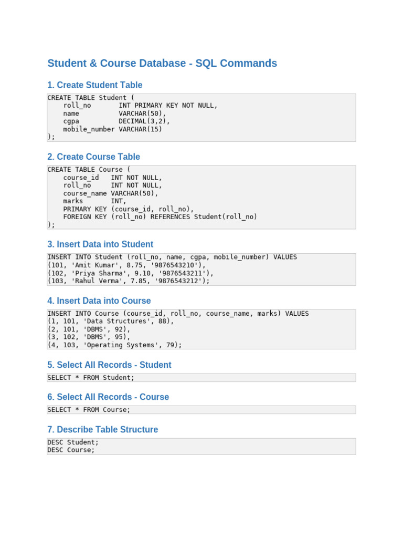This screenshot has height=538, width=403.
Task: Click heading '5. Select All Records - Student'
Action: 109,365
